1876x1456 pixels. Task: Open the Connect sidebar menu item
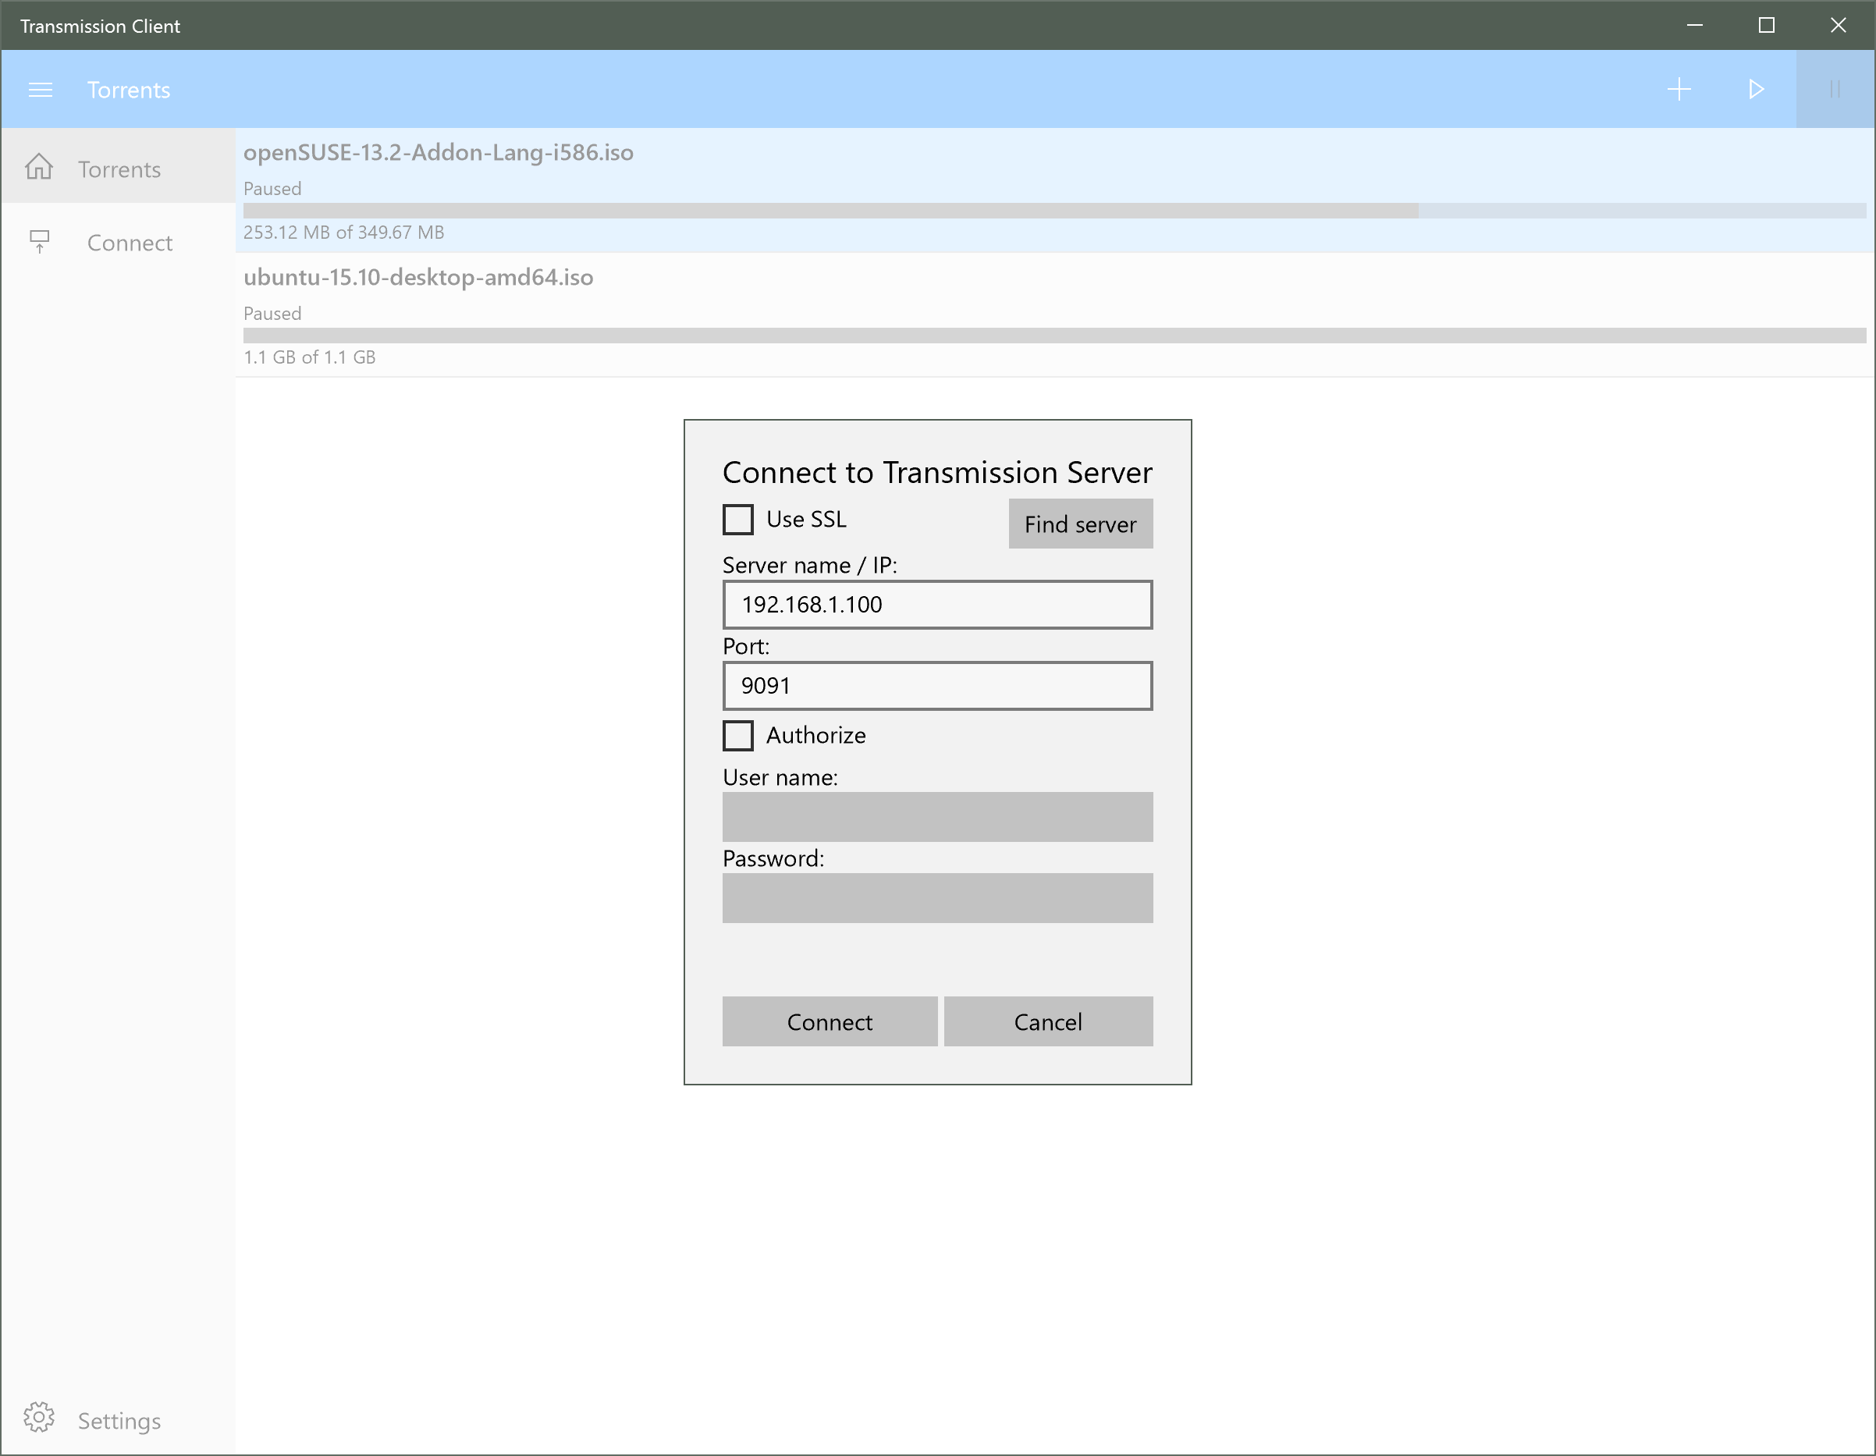[129, 243]
